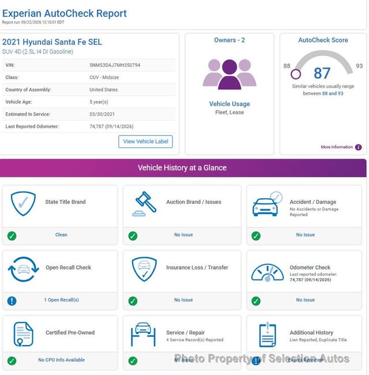Click the Experian AutoCheck Report title
The width and height of the screenshot is (369, 375).
(65, 13)
